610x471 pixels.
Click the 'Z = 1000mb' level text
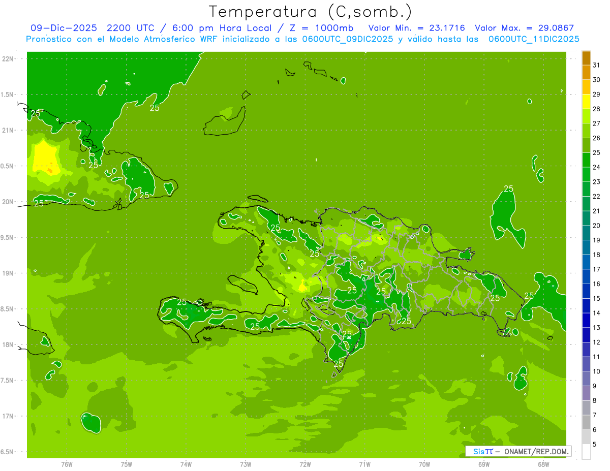click(321, 28)
